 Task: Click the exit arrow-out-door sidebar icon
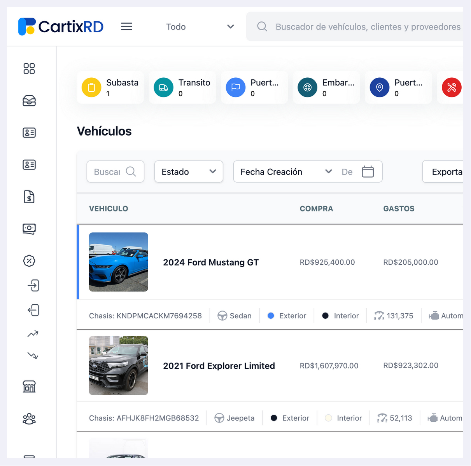33,310
